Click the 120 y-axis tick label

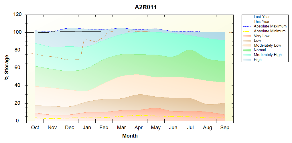pyautogui.click(x=18, y=15)
